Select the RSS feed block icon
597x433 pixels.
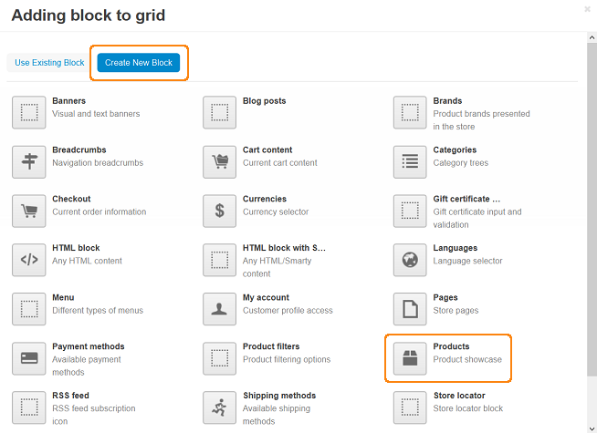tap(29, 407)
